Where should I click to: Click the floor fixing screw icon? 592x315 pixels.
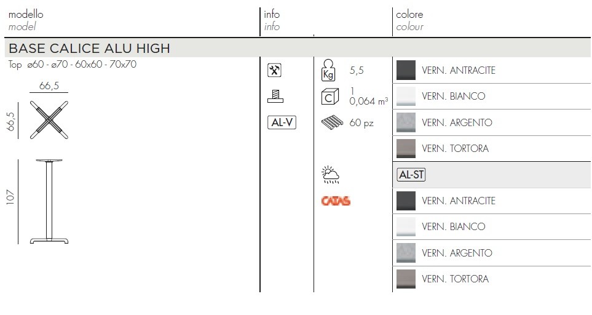(275, 97)
